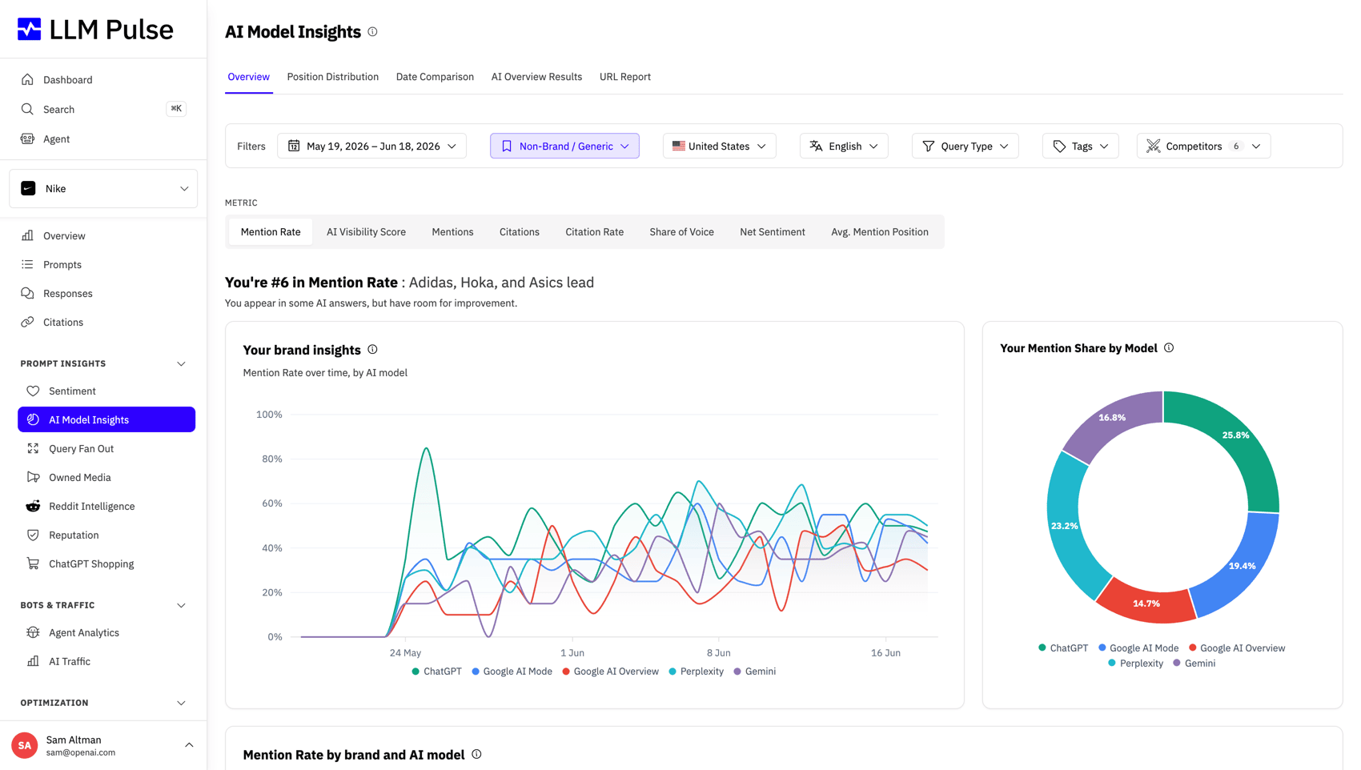Select the AI Visibility Score metric

pyautogui.click(x=366, y=232)
